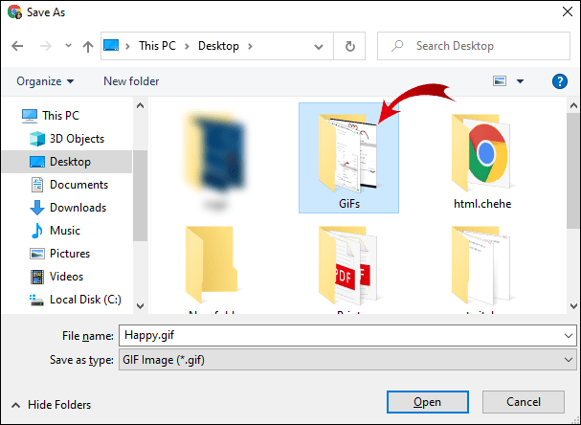Open Music in the sidebar
The width and height of the screenshot is (581, 425).
55,231
